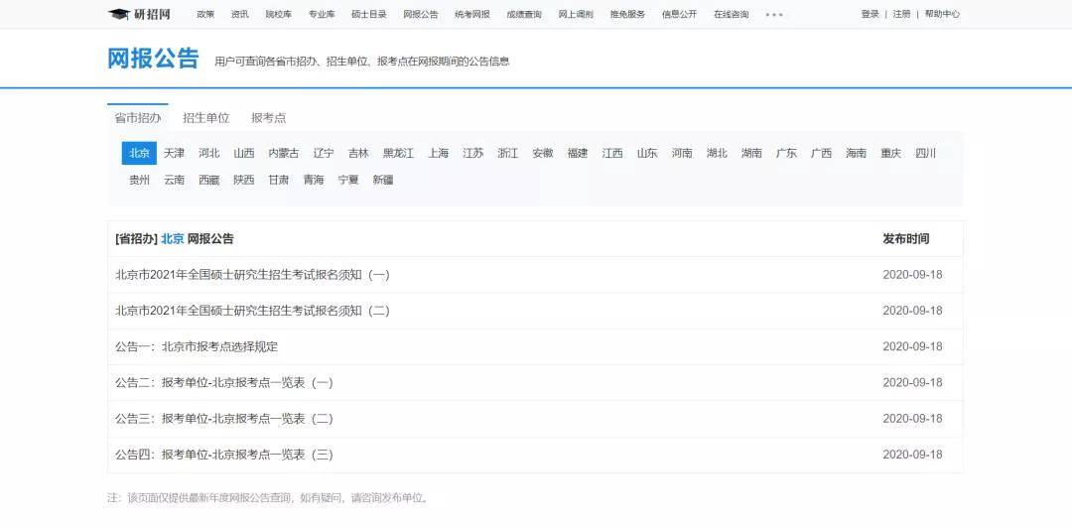Viewport: 1072px width, 527px height.
Task: Open 院校库 in top navigation
Action: pyautogui.click(x=278, y=14)
